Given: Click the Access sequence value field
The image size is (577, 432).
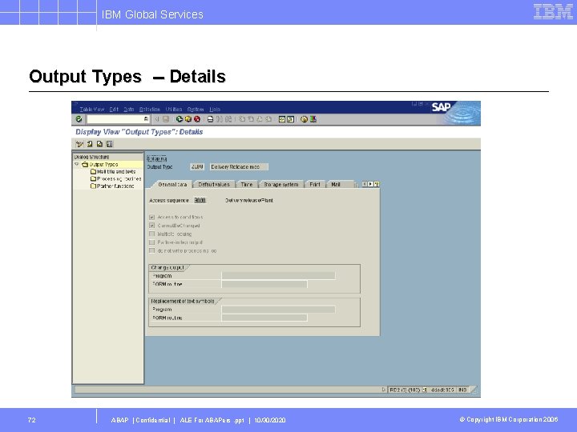Looking at the screenshot, I should point(200,200).
